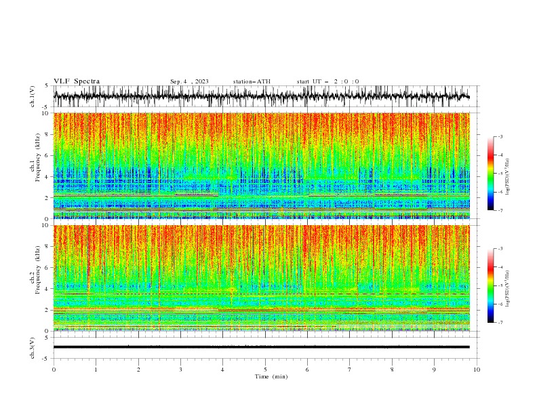Select the log(PSD) label beside ch.1 color bar
This screenshot has height=415, width=537.
pyautogui.click(x=507, y=177)
